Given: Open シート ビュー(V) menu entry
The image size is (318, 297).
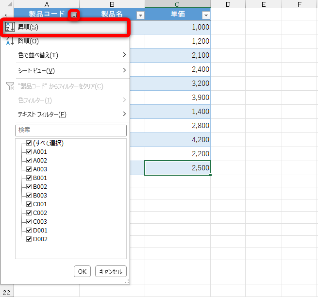Looking at the screenshot, I should point(65,70).
